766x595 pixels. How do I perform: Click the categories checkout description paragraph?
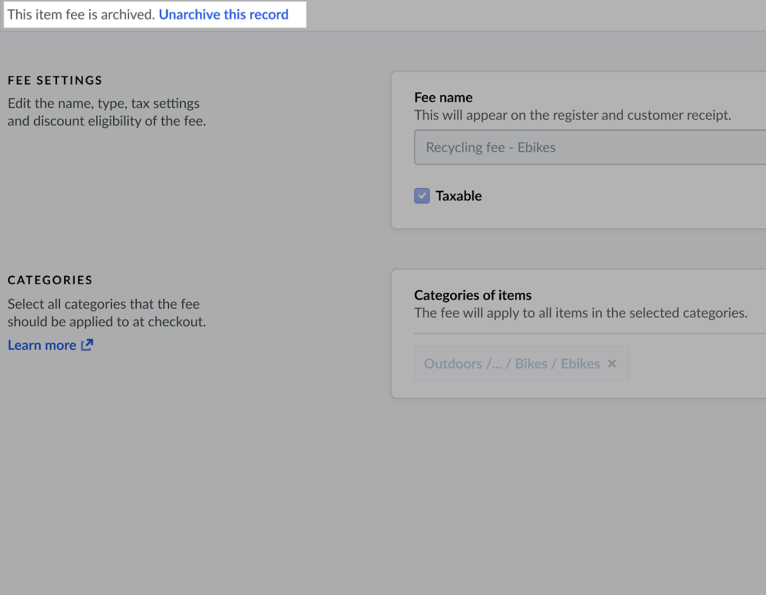[x=107, y=313]
